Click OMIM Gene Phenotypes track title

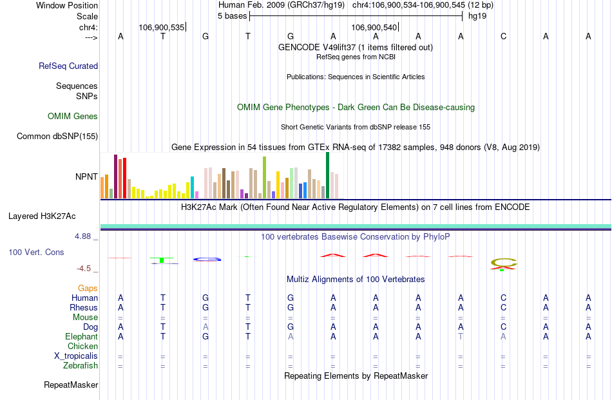[356, 108]
